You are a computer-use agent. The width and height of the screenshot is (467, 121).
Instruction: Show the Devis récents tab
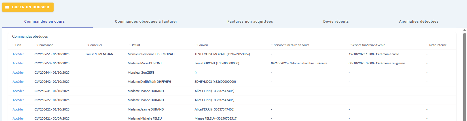(336, 22)
